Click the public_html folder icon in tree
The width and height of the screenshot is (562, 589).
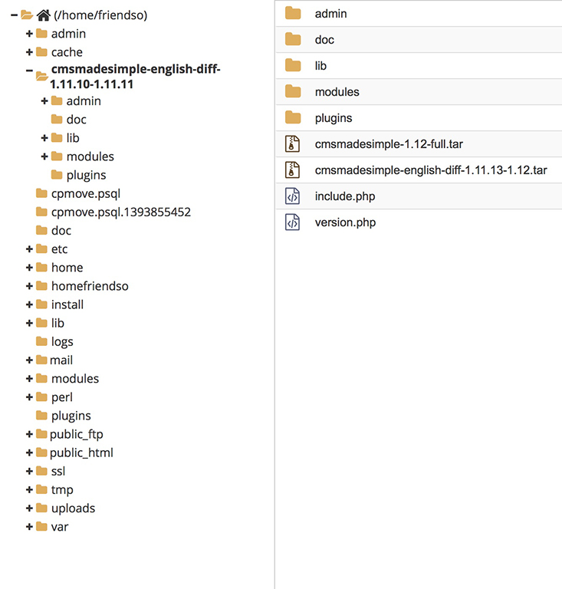click(x=41, y=452)
